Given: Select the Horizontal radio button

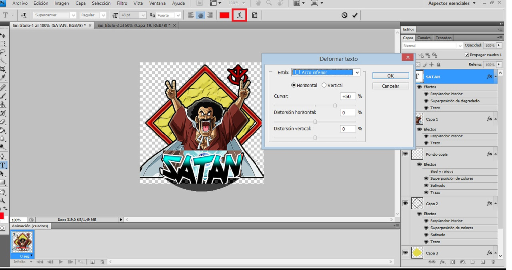Looking at the screenshot, I should [294, 85].
